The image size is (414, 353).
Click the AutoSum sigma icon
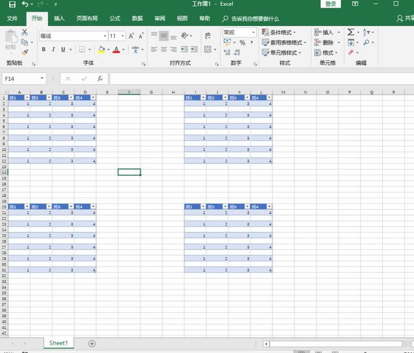[350, 32]
